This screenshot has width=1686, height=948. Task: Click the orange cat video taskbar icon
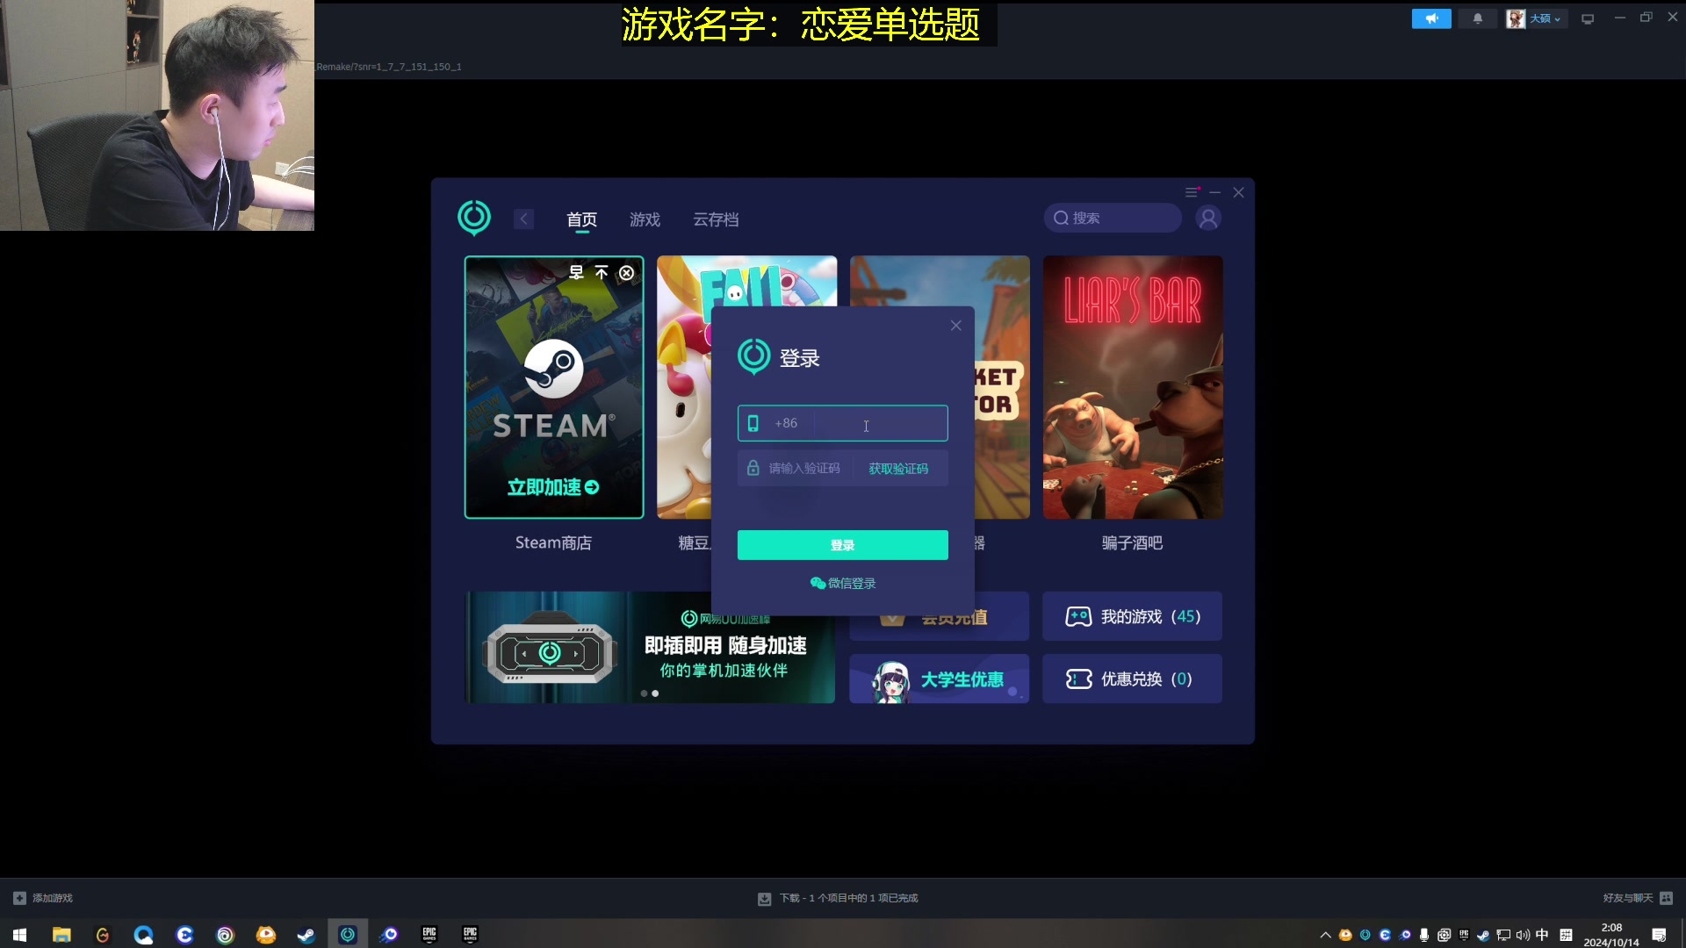(x=266, y=935)
